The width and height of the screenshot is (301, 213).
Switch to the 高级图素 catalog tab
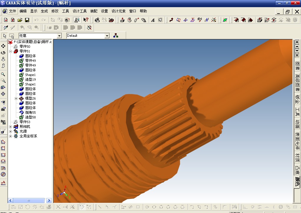pos(297,82)
